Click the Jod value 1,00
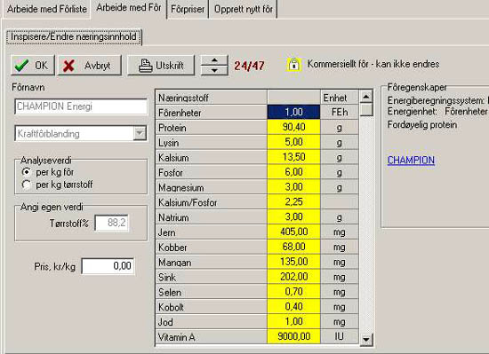 point(293,321)
